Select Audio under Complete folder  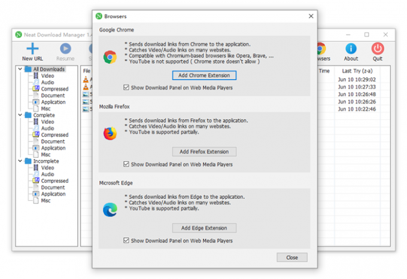[x=47, y=128]
